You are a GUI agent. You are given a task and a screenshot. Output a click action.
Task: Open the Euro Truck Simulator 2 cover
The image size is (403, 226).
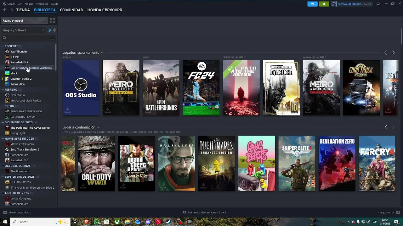click(x=361, y=88)
